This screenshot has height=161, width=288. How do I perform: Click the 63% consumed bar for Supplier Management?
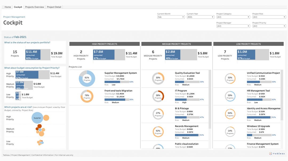tap(112, 82)
